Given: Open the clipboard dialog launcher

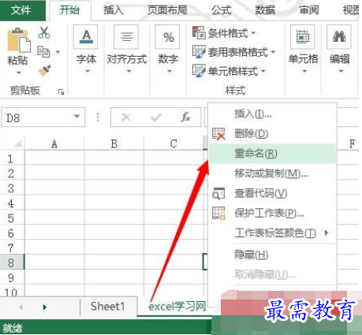Looking at the screenshot, I should coord(61,91).
